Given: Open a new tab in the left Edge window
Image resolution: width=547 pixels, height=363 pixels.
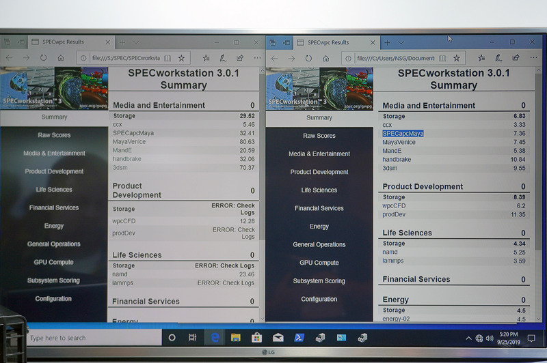Looking at the screenshot, I should 122,42.
